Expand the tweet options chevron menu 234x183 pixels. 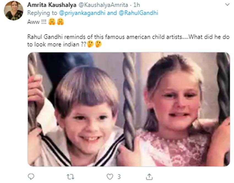click(227, 5)
